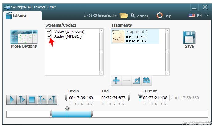Uncheck the Audio (MPEG1) stream
214x127 pixels.
[49, 36]
